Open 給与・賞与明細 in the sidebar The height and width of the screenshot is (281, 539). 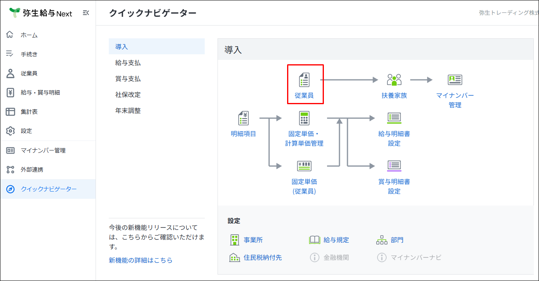pyautogui.click(x=40, y=93)
